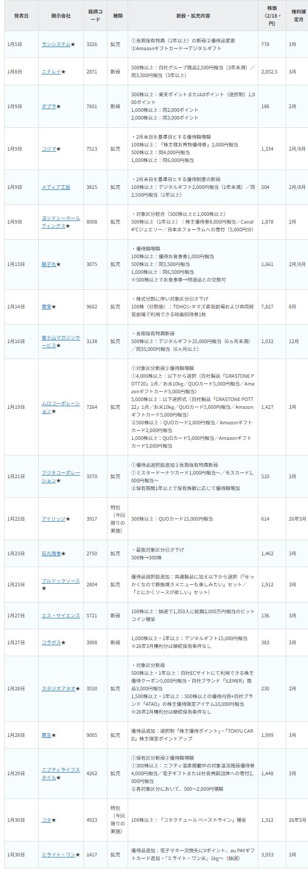Screen dimensions: 308x873
Task: Open the 東急 company link
Action: (47, 735)
